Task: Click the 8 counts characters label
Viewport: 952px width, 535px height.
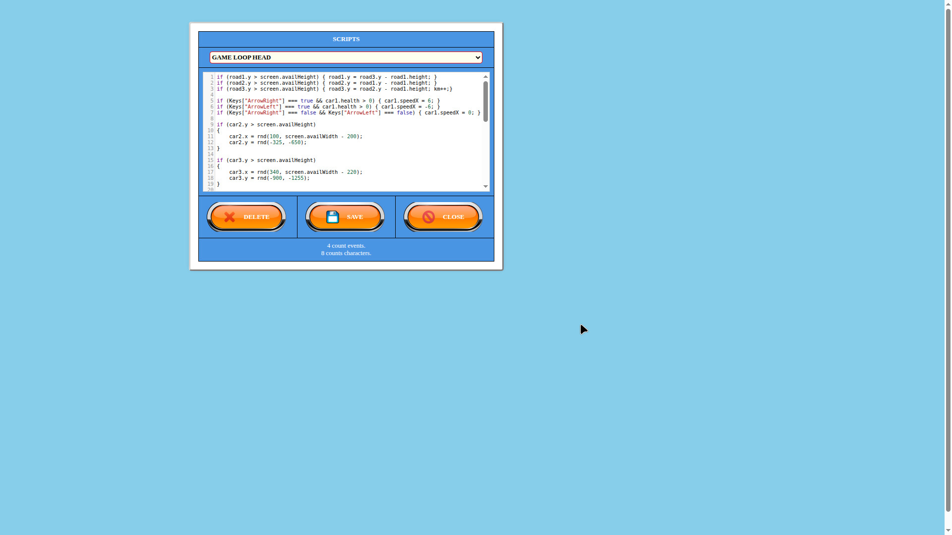Action: point(346,253)
